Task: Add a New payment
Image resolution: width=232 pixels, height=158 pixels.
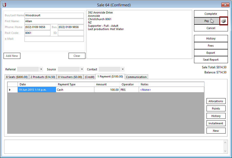Action: point(216,131)
